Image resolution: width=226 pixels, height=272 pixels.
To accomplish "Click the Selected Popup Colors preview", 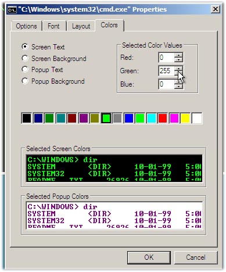I will [x=114, y=216].
